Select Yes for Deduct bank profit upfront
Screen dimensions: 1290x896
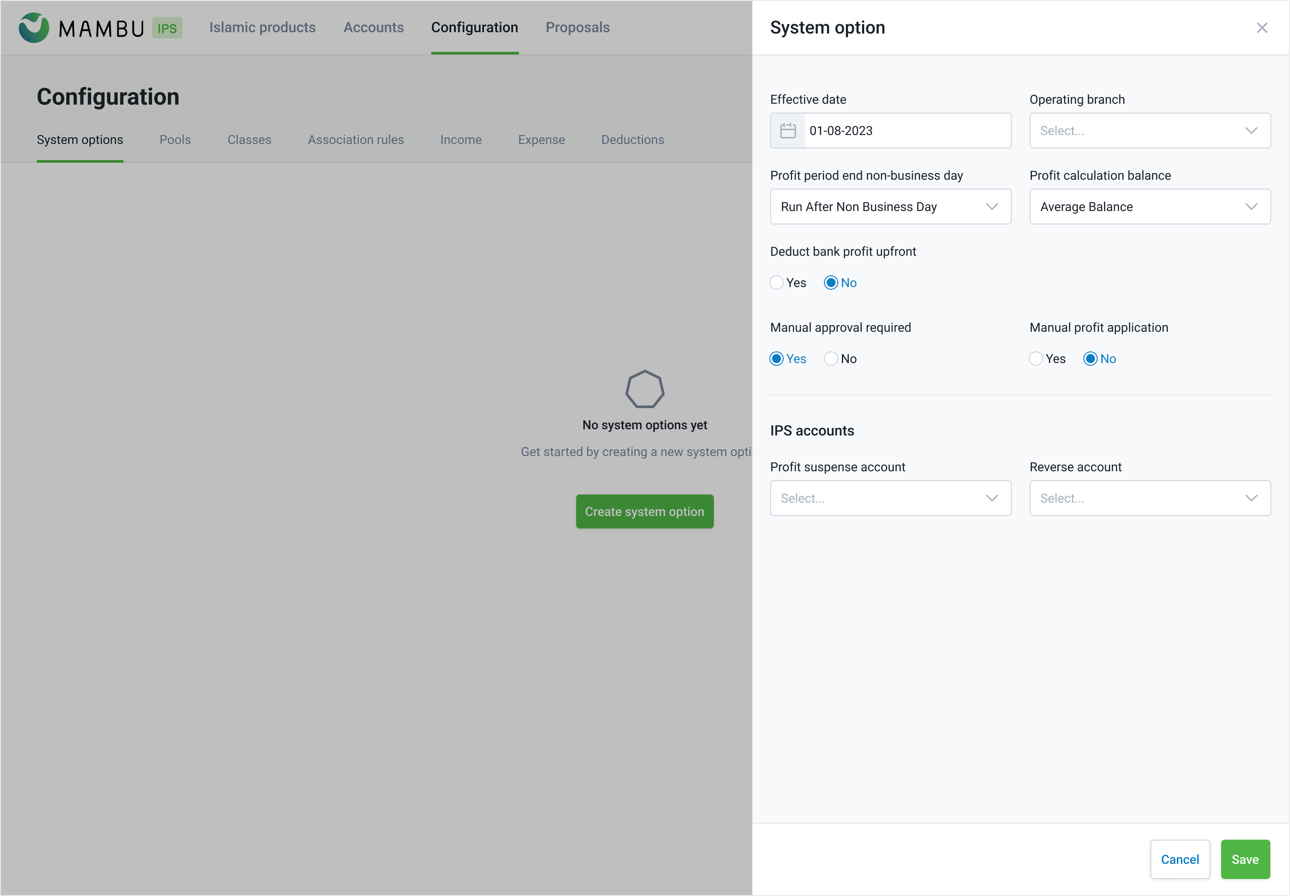776,283
